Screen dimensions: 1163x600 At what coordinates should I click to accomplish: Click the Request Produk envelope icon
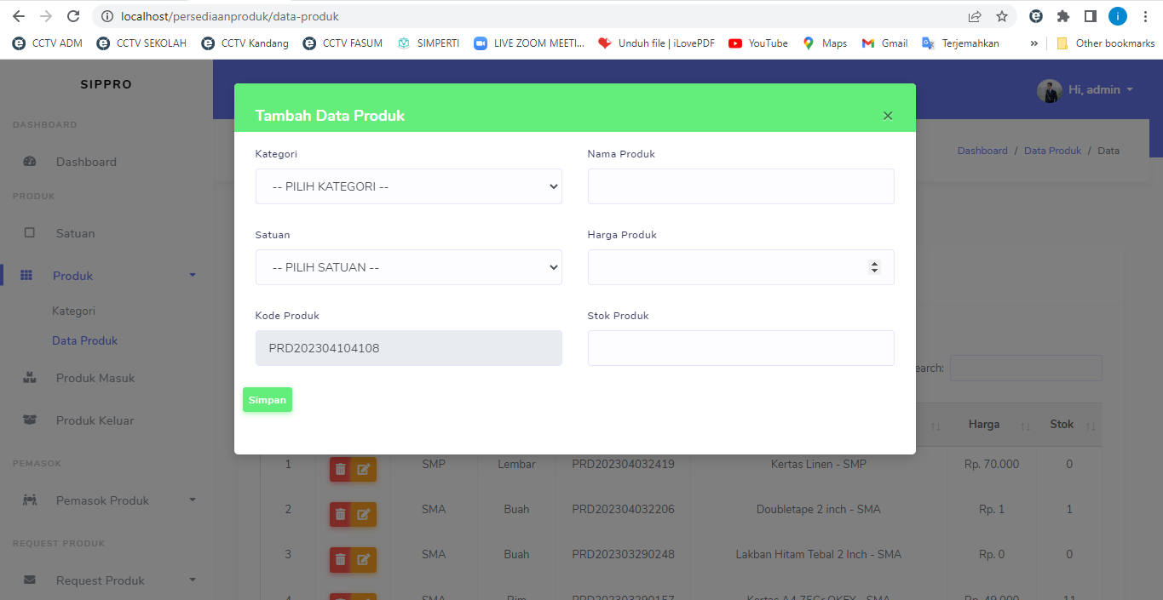tap(29, 580)
